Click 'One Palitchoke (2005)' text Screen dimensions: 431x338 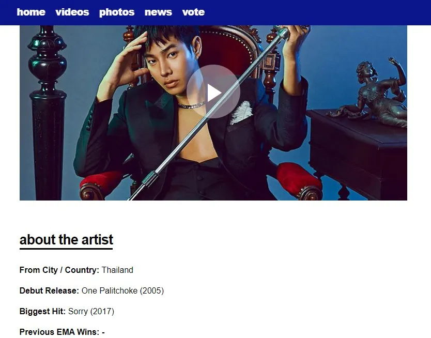click(122, 290)
